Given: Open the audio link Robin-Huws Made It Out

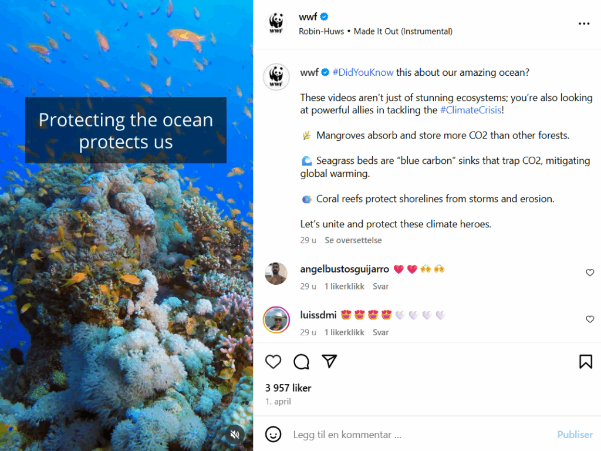Looking at the screenshot, I should click(x=376, y=31).
